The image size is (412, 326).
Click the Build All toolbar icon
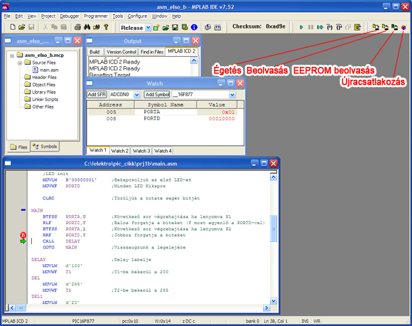(217, 27)
